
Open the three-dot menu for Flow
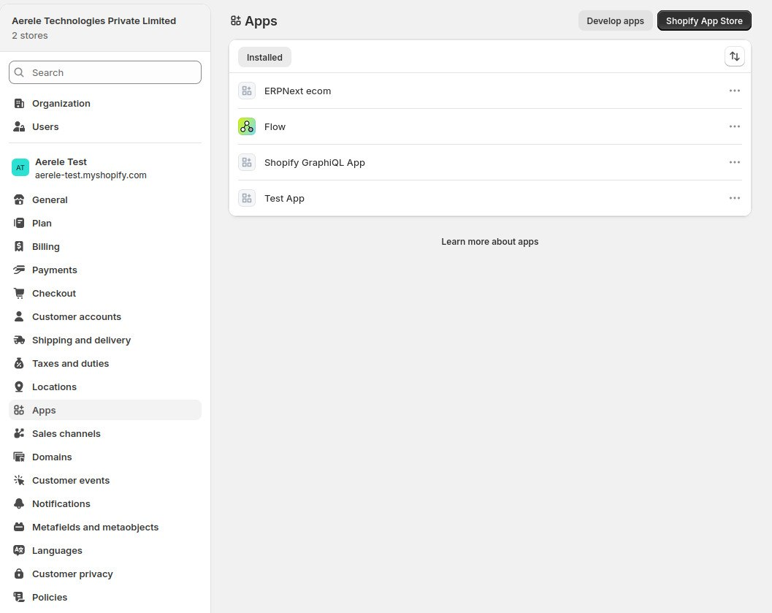(735, 126)
